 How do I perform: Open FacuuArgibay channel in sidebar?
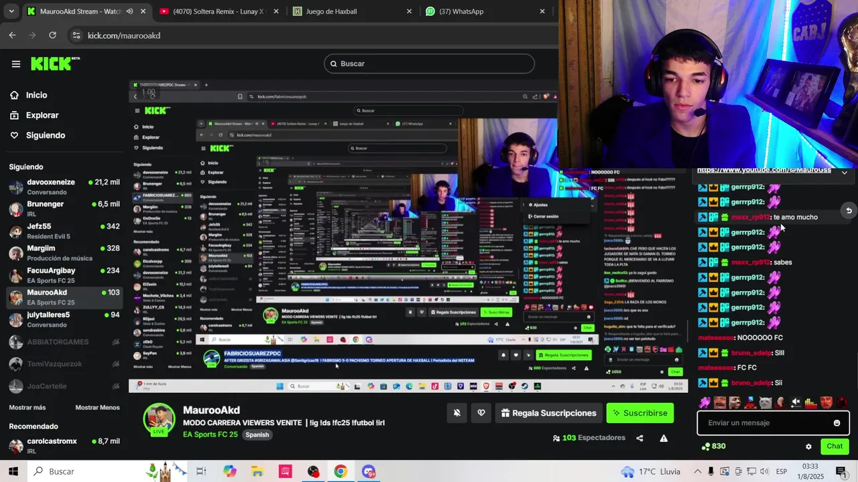tap(64, 275)
